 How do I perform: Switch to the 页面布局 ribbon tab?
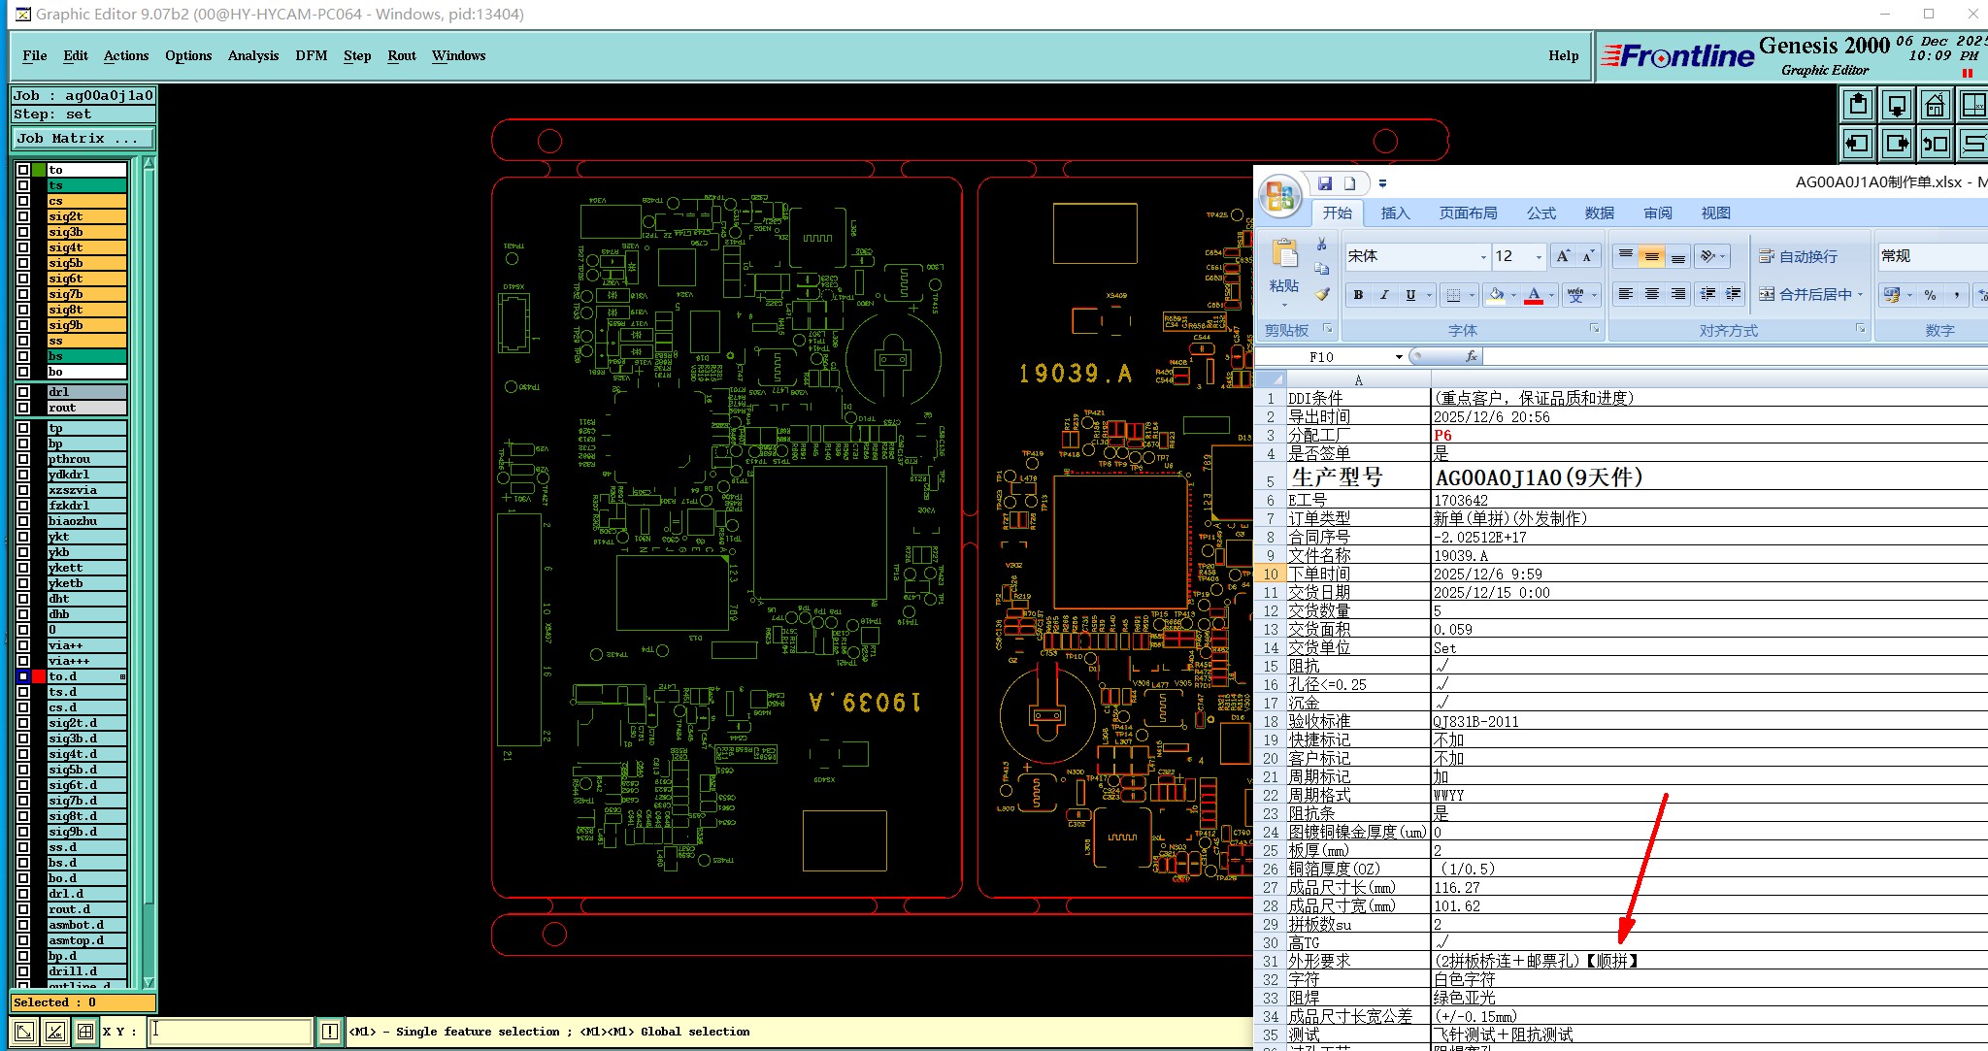(1467, 213)
